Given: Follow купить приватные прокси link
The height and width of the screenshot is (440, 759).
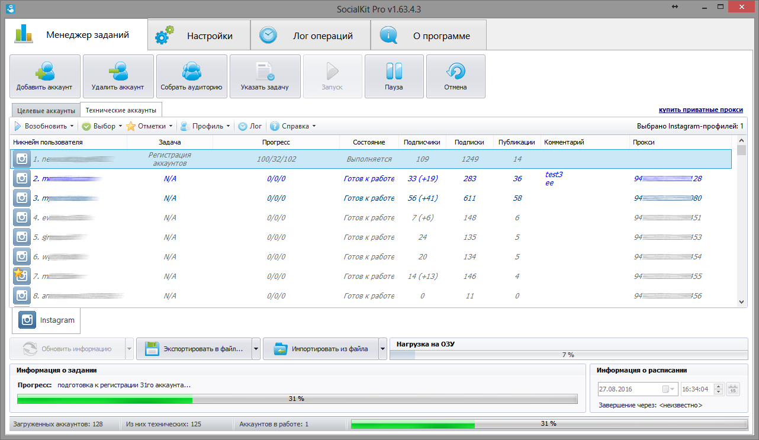Looking at the screenshot, I should point(701,110).
